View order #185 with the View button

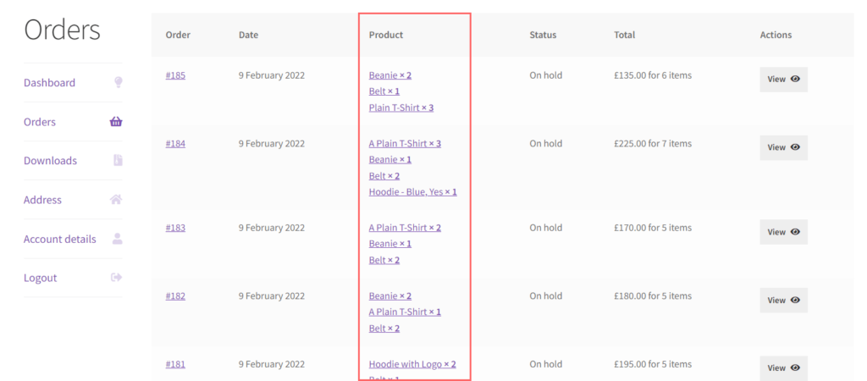[783, 79]
